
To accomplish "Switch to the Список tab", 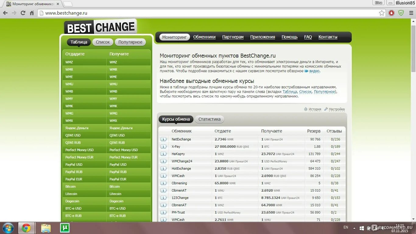I will (x=103, y=42).
